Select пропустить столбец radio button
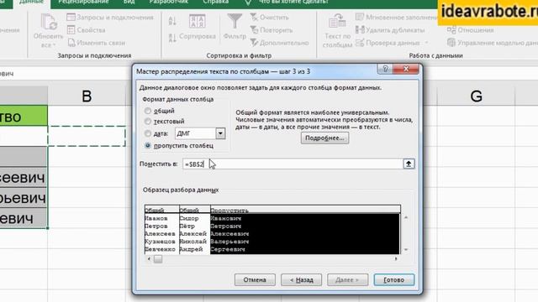Viewport: 538px width, 302px height. (x=148, y=145)
